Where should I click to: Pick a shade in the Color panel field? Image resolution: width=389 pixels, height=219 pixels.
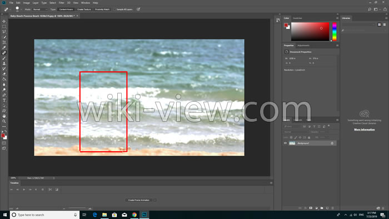(x=310, y=32)
